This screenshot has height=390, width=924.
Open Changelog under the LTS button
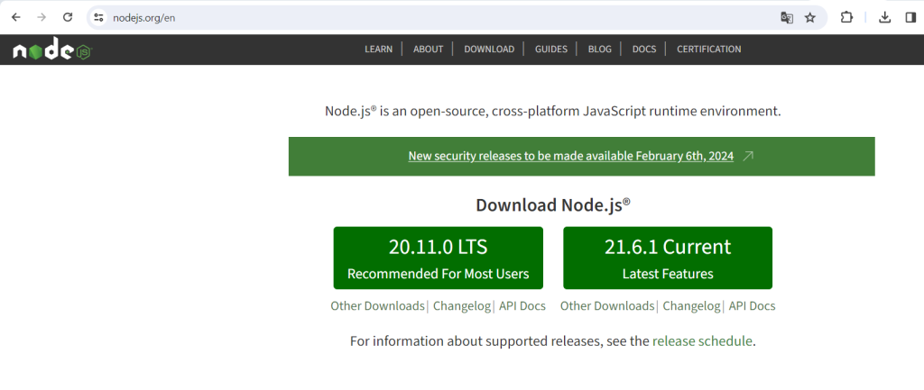click(x=462, y=306)
